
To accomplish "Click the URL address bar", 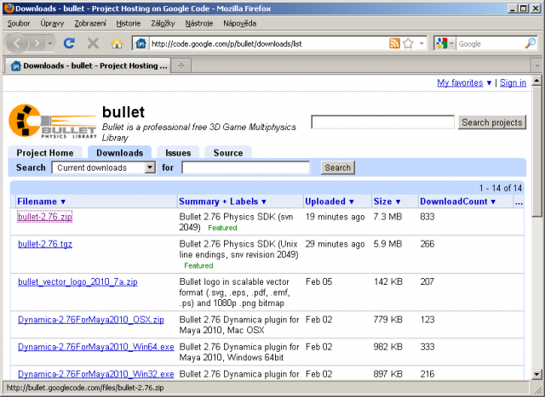I will (x=269, y=43).
